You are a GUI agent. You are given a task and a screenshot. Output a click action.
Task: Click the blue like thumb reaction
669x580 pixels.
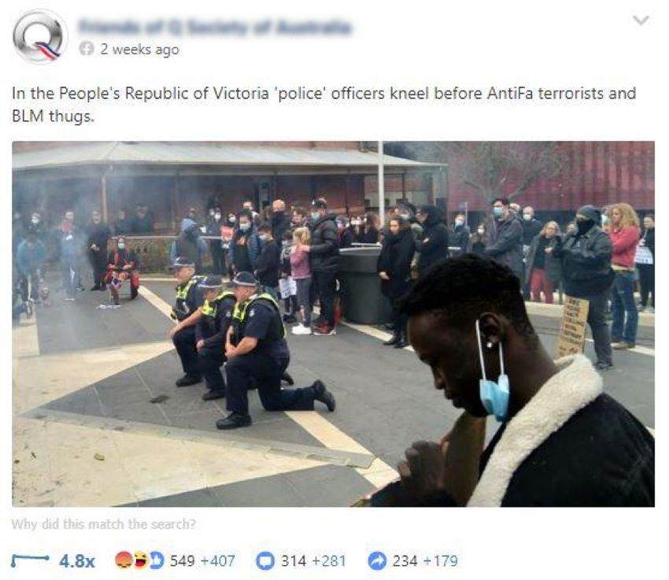156,560
